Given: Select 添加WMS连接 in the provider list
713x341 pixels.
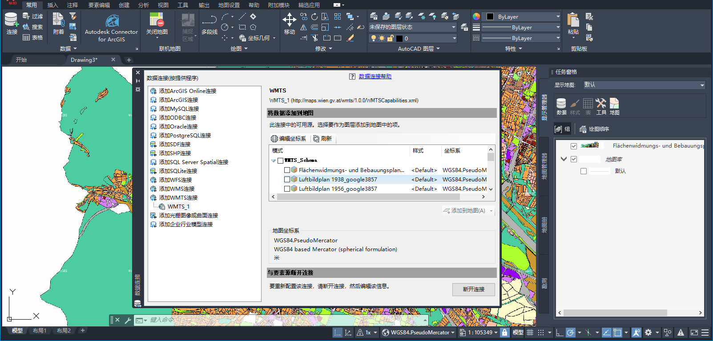Looking at the screenshot, I should [x=177, y=189].
